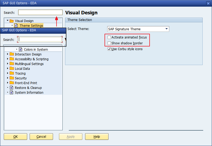Screen dimensions: 212x146
Task: Click the Accessibility & Scripting tree label
Action: 32,59
